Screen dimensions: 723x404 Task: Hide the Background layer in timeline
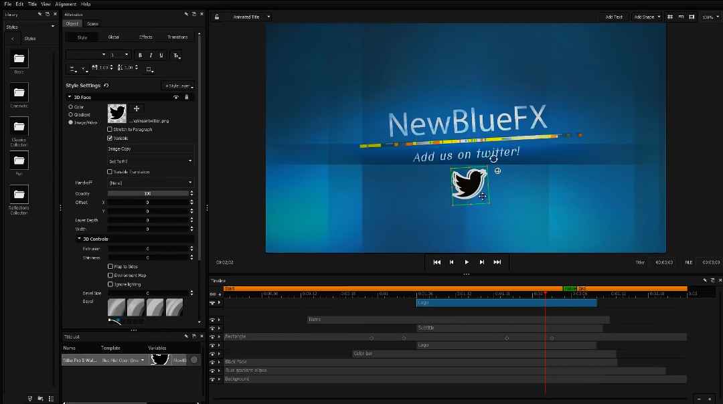pos(213,379)
